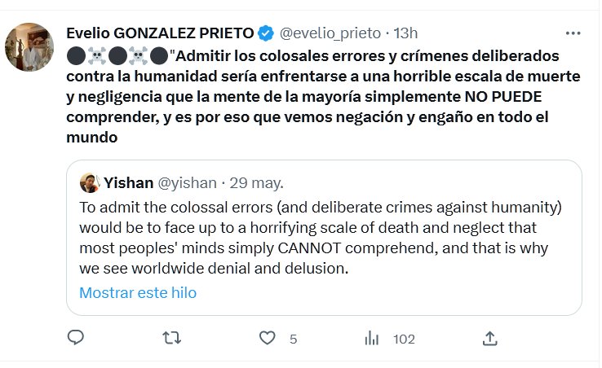Open Yishan's display name in quote
This screenshot has width=602, height=368.
coord(126,182)
